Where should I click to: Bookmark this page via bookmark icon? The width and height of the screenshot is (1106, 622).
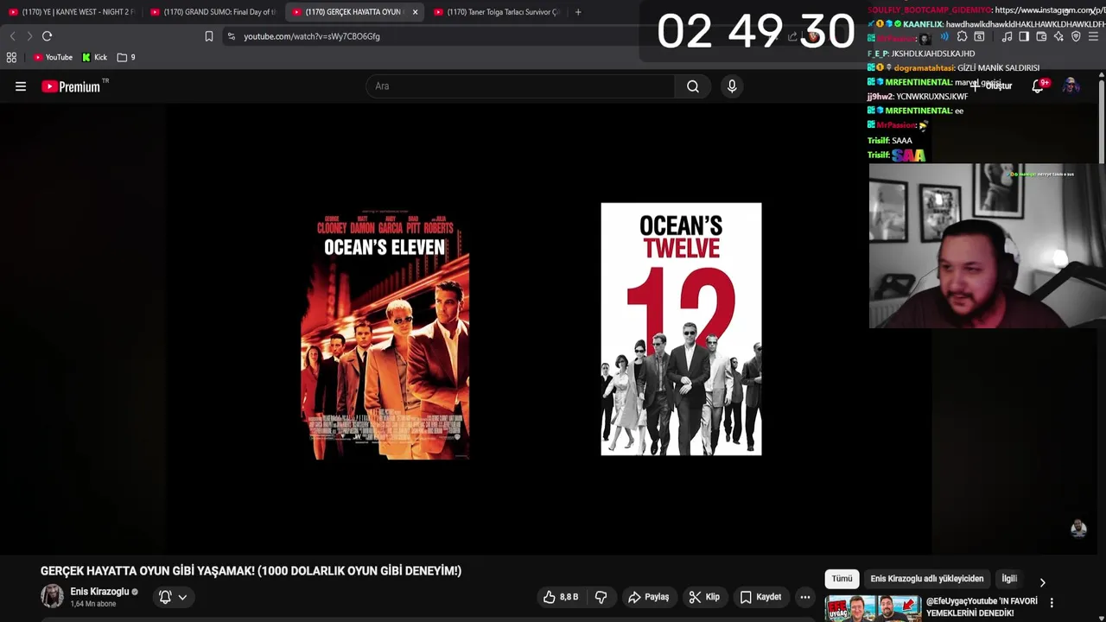tap(209, 36)
